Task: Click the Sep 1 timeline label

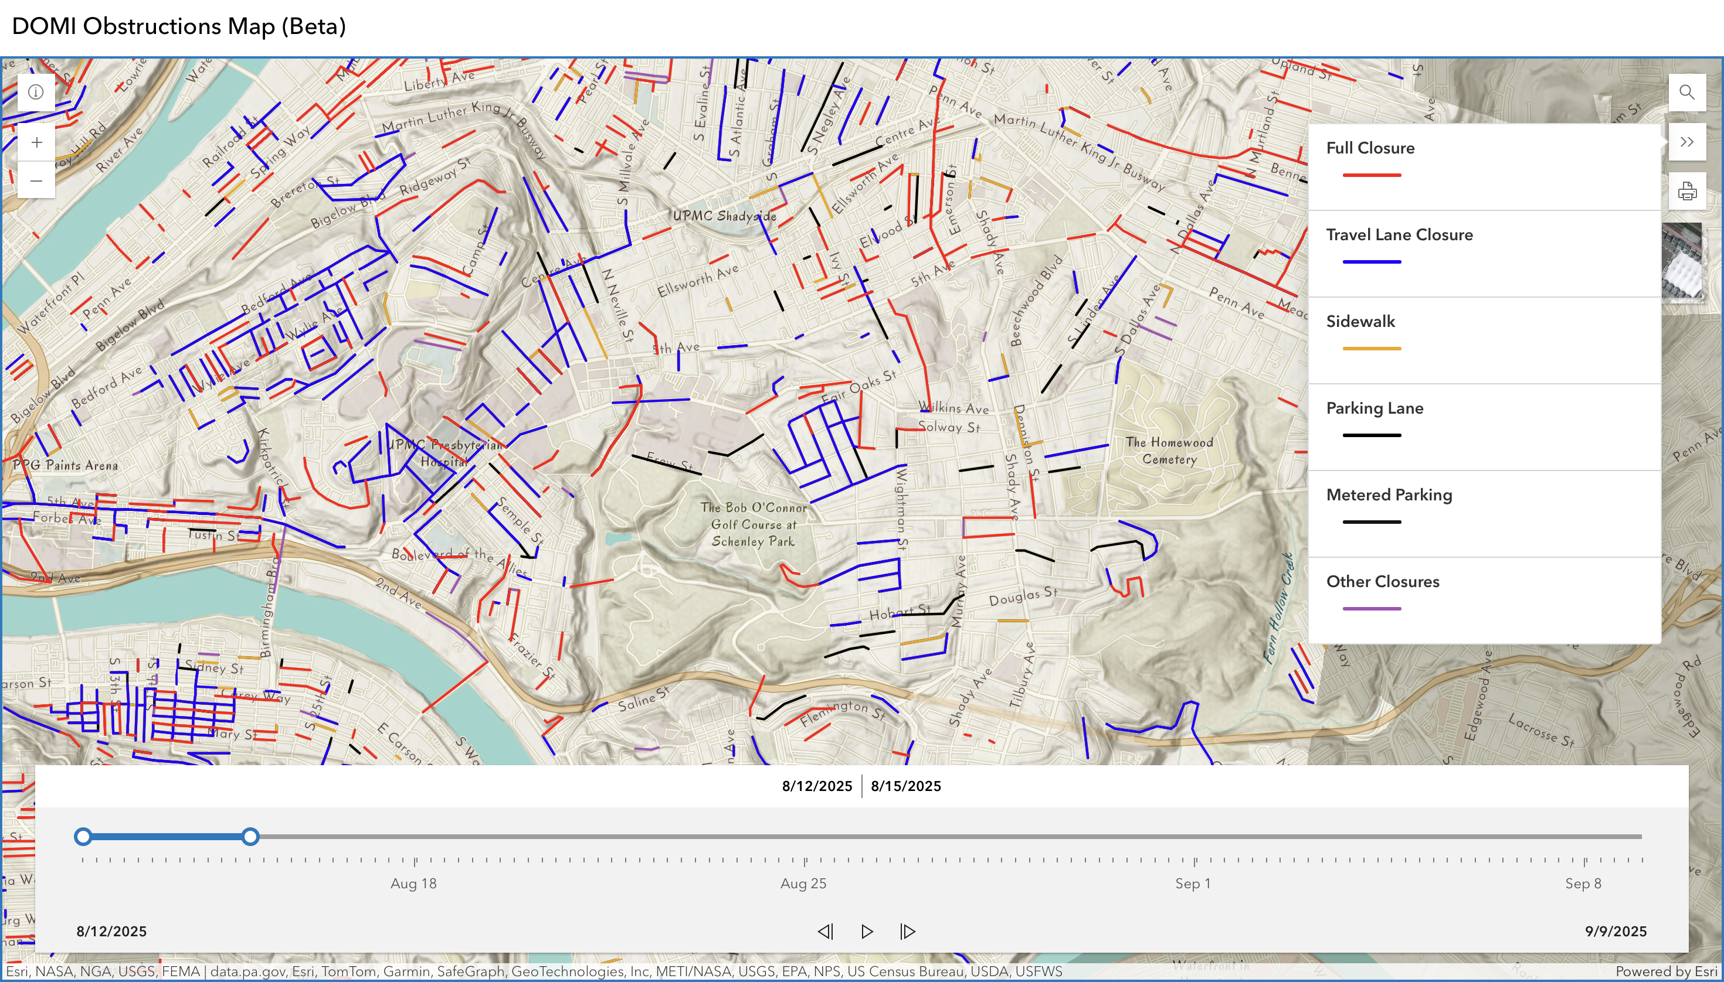Action: click(1193, 884)
